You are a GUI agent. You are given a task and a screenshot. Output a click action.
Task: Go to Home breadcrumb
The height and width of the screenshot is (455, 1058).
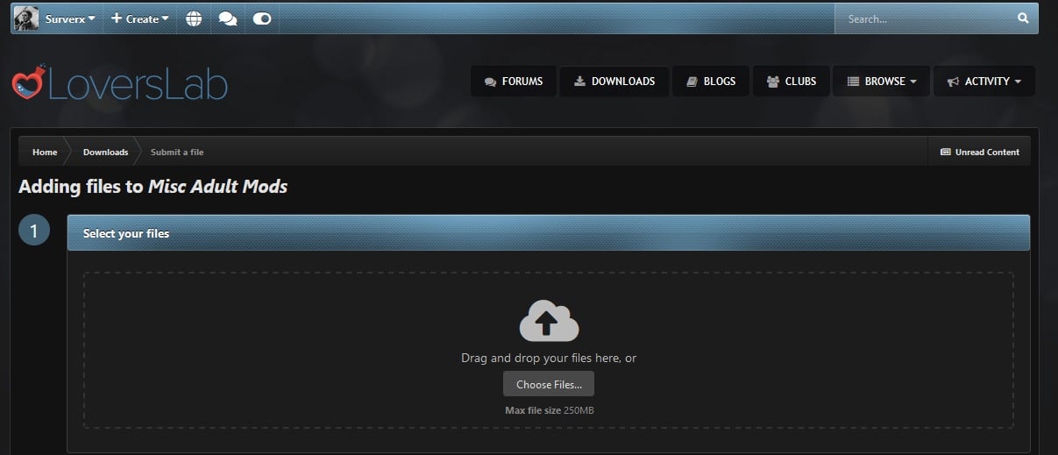pos(45,152)
